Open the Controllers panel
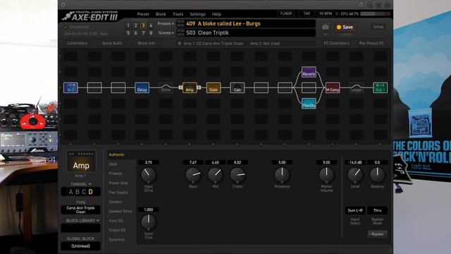Screen dimensions: 451x254 [78, 43]
